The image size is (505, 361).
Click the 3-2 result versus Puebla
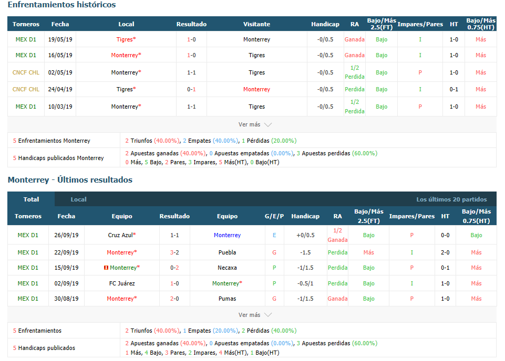(174, 252)
